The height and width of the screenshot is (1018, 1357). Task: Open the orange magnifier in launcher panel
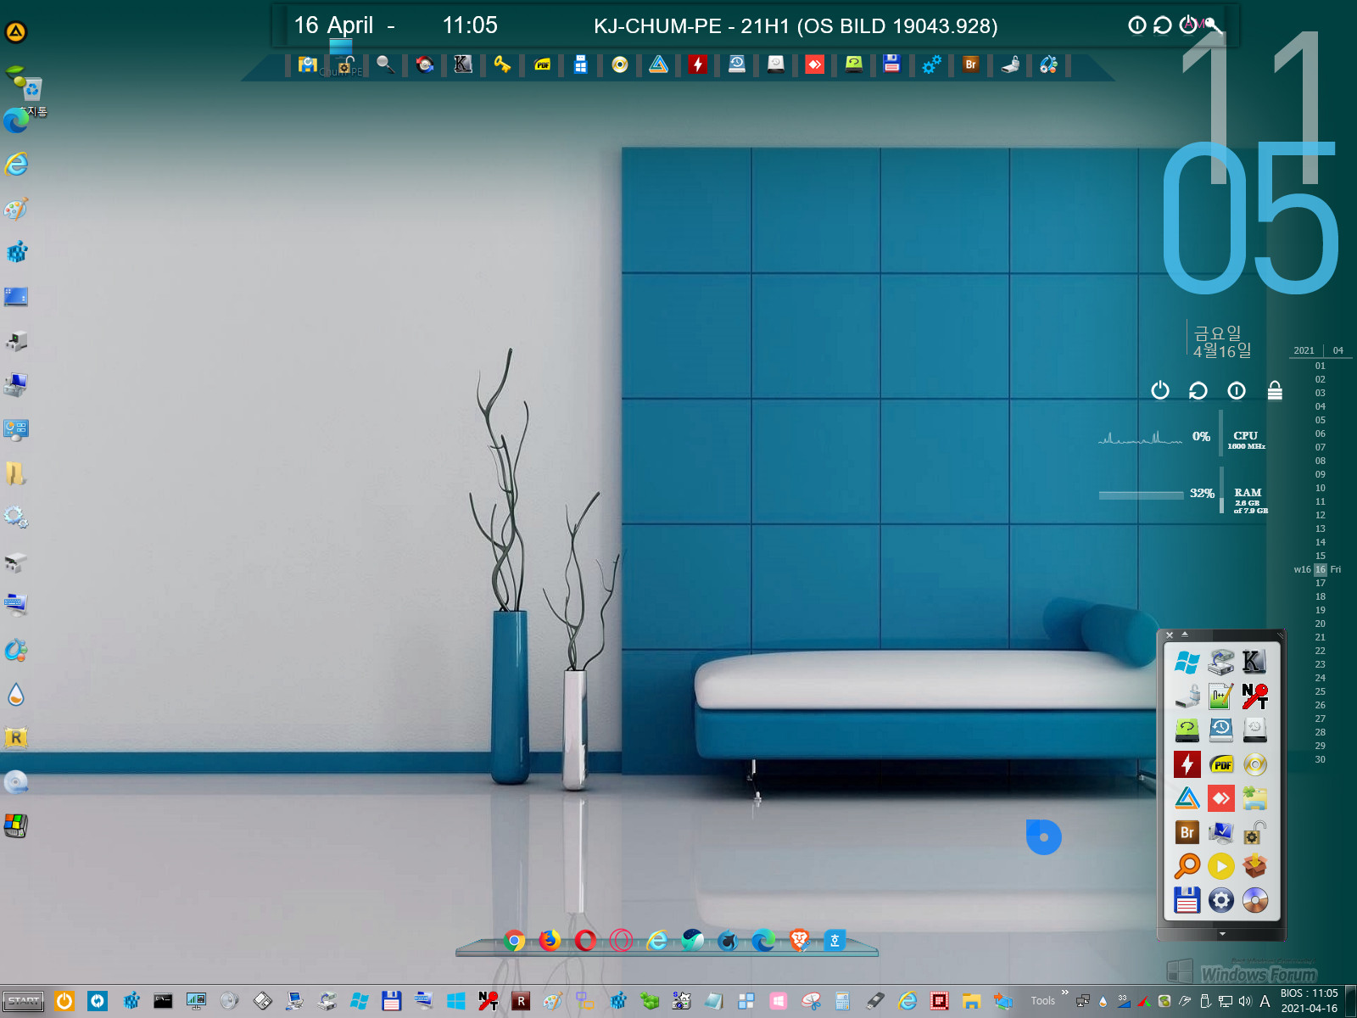pos(1187,866)
